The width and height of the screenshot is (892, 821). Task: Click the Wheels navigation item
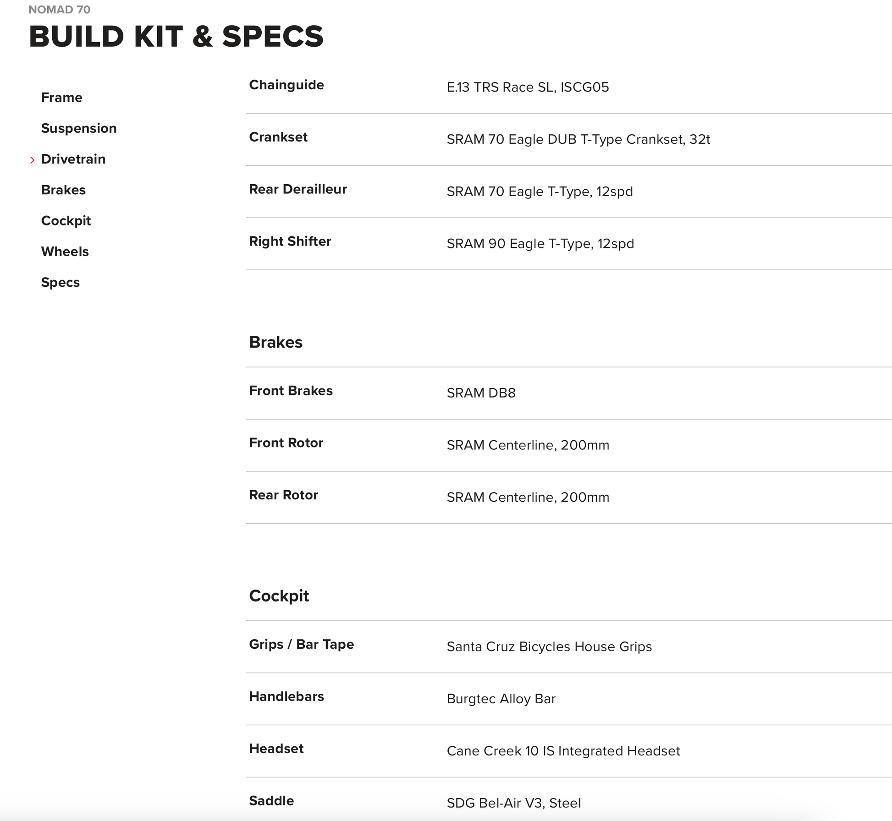tap(65, 252)
